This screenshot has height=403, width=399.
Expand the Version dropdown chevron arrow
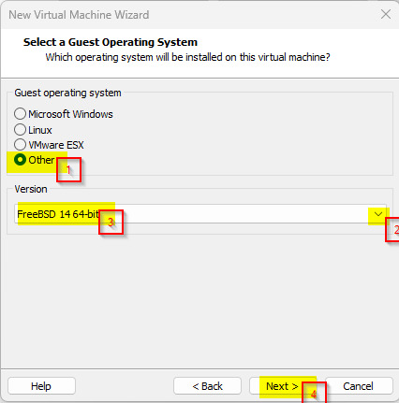tap(378, 214)
